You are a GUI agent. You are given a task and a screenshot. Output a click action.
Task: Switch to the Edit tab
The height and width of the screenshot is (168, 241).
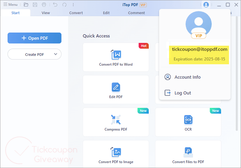pos(106,13)
